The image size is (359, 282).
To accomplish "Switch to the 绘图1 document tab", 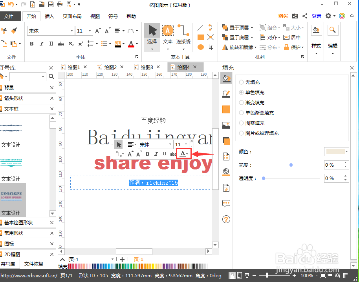I will tap(74, 67).
